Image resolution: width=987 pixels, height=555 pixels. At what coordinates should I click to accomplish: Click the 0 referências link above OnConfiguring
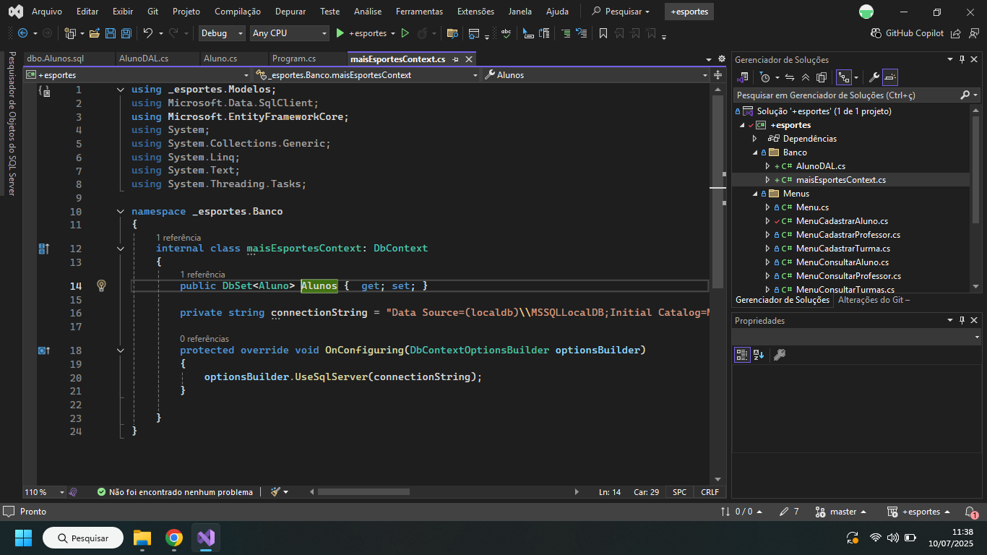[x=204, y=339]
